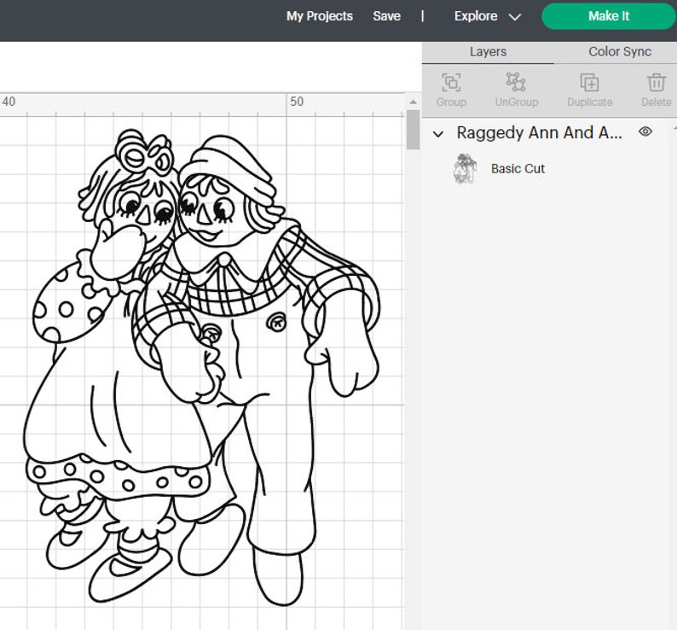Click the green Make It button
This screenshot has height=630, width=677.
coord(609,16)
